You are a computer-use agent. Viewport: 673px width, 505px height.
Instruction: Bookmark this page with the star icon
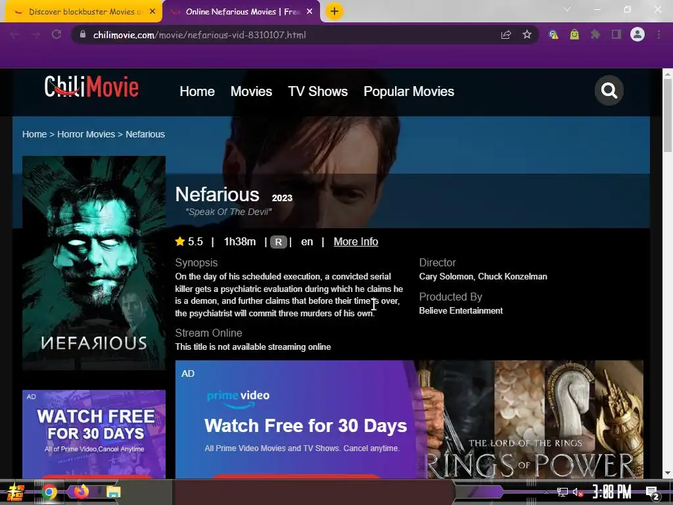click(527, 35)
